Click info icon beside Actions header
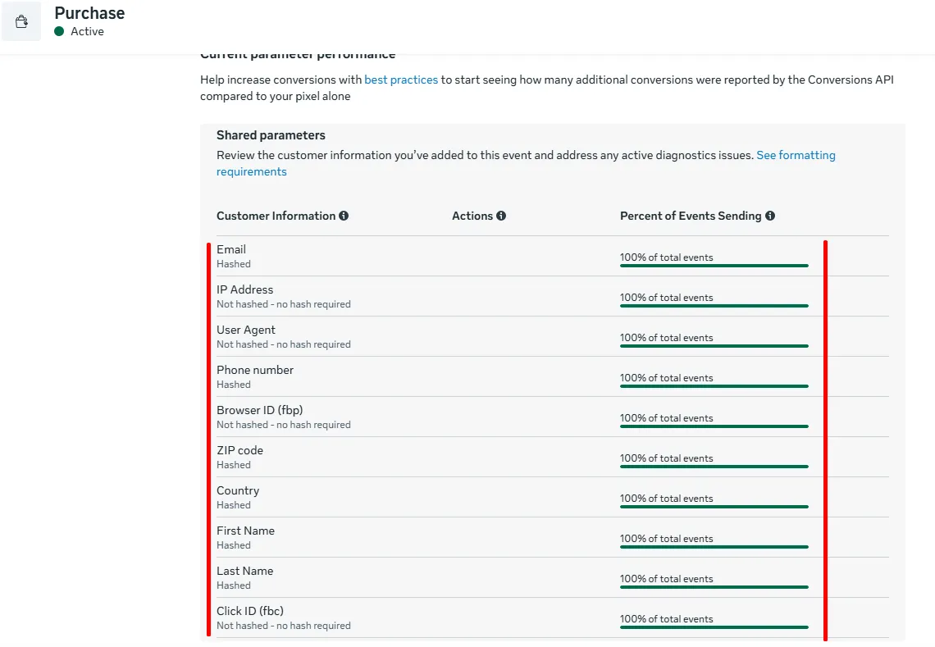The width and height of the screenshot is (935, 647). 501,216
